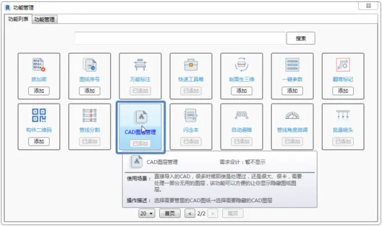Add the 图纸序号 function
Viewport: 382px width, 226px height.
[90, 91]
